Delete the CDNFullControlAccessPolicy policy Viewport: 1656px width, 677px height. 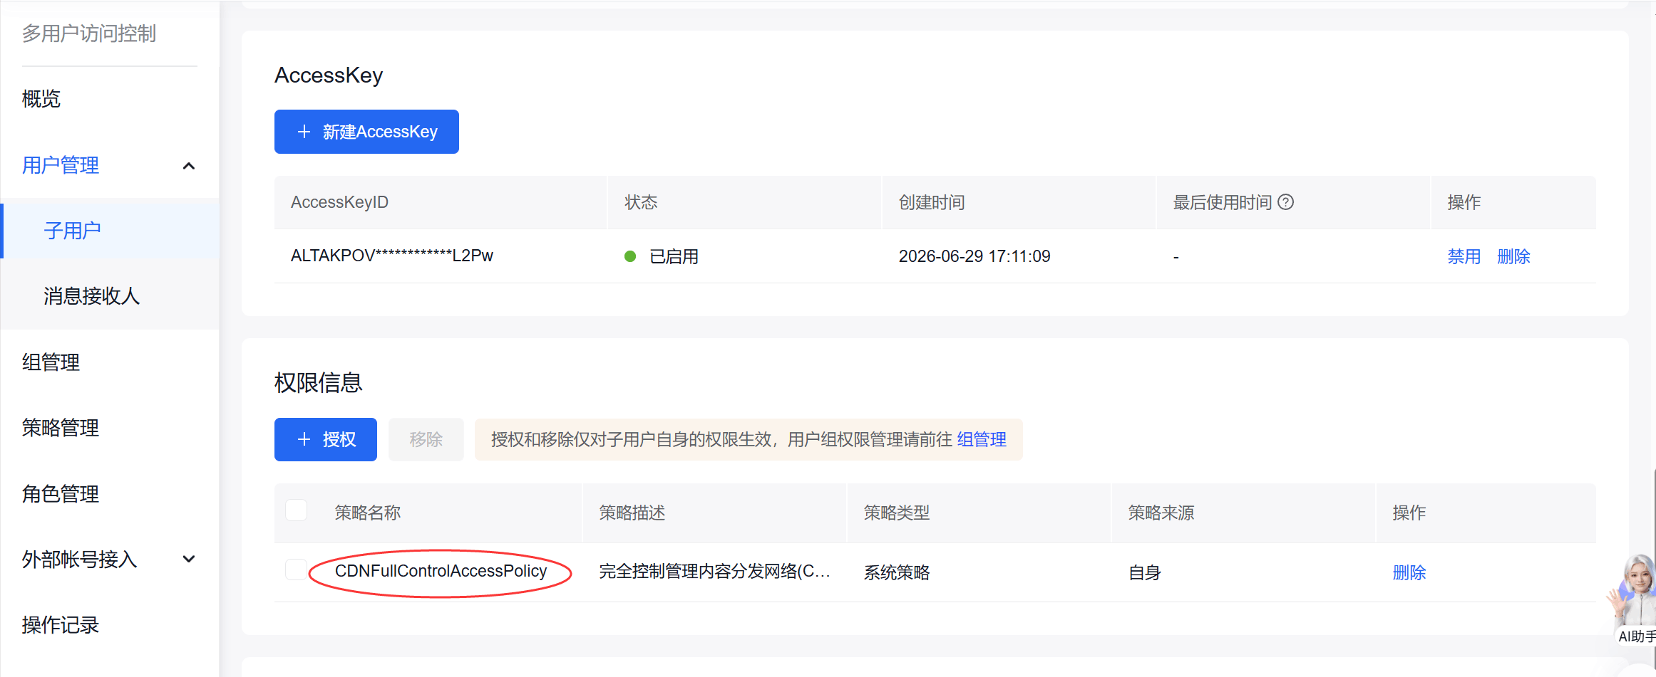1409,572
